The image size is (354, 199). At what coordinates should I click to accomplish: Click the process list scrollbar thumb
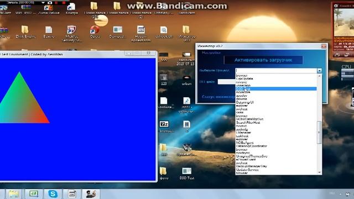pos(319,133)
